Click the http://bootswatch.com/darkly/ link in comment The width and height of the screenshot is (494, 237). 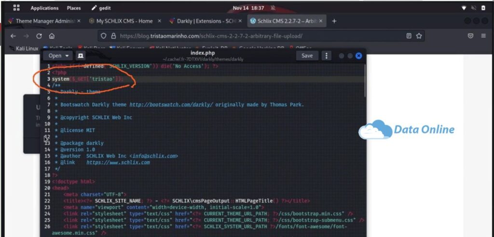click(171, 104)
